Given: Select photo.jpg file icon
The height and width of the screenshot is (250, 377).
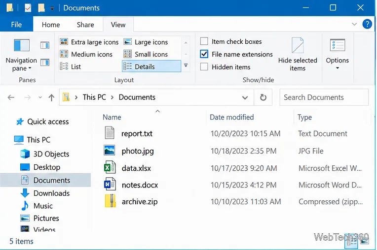Looking at the screenshot, I should (x=110, y=150).
